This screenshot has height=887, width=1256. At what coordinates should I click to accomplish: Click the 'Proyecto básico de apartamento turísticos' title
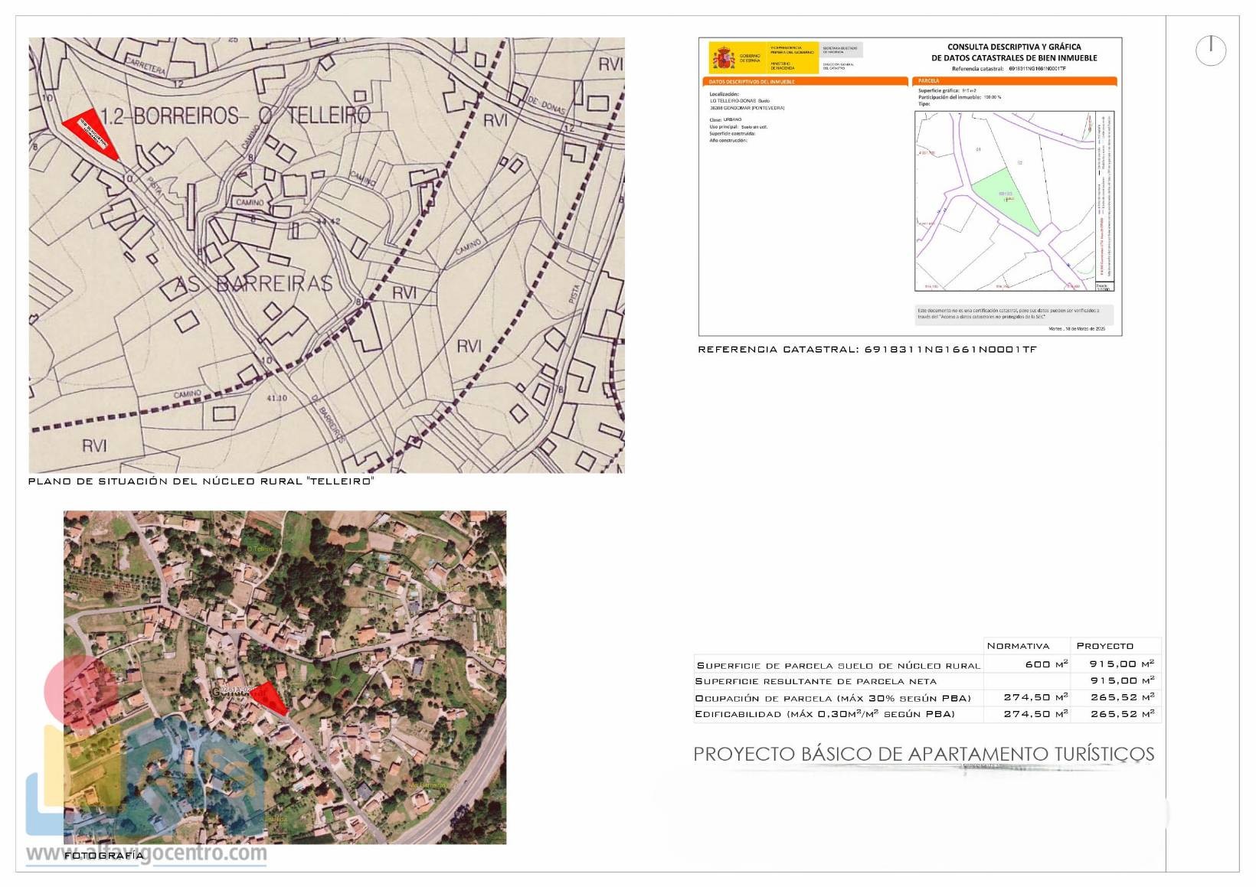(923, 754)
